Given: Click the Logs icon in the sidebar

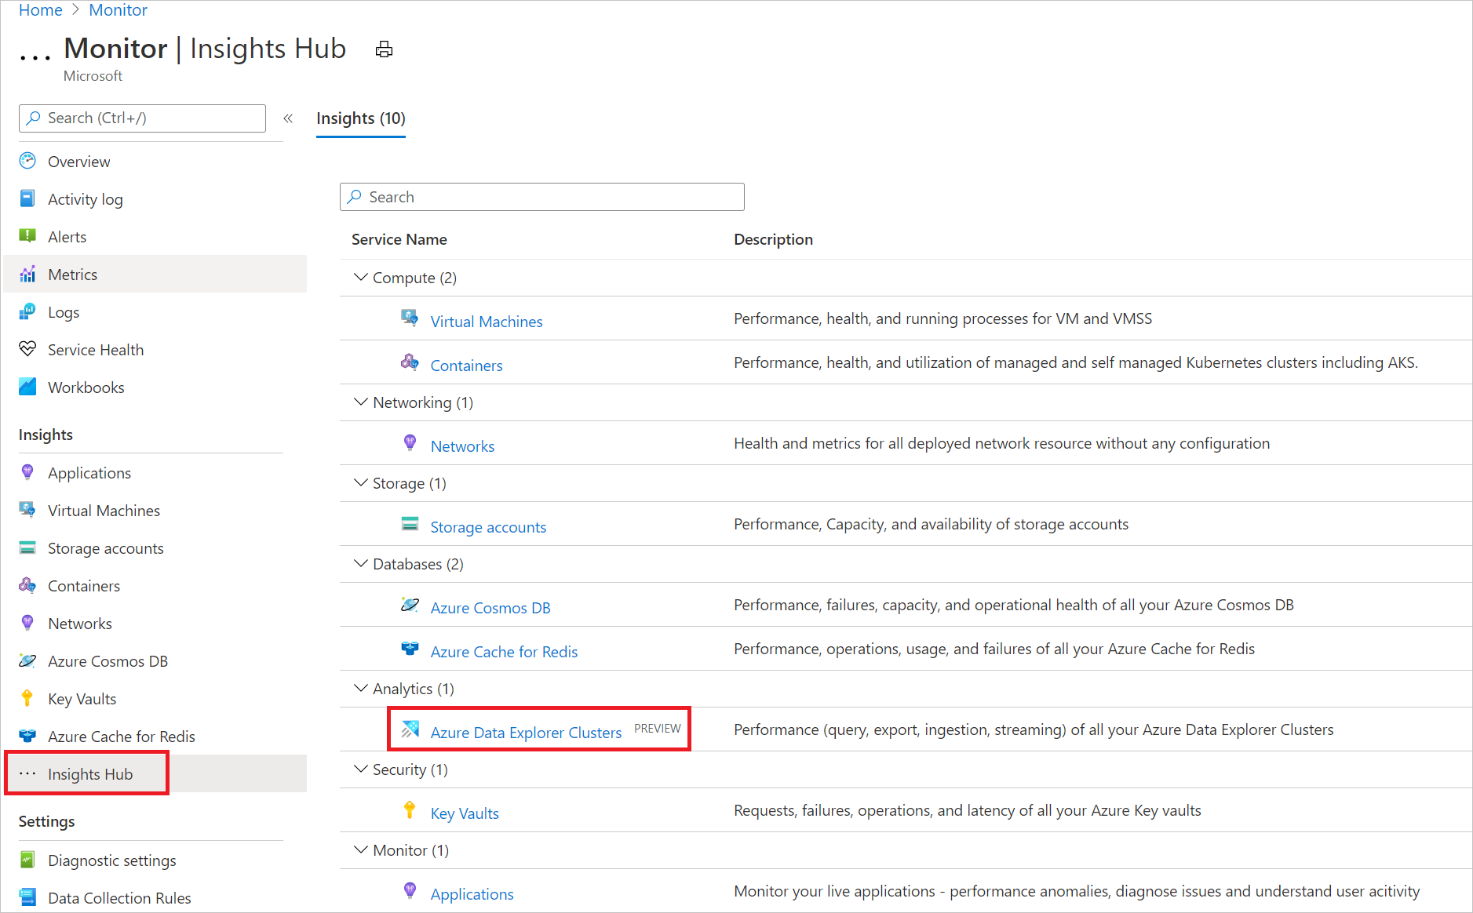Looking at the screenshot, I should (27, 311).
